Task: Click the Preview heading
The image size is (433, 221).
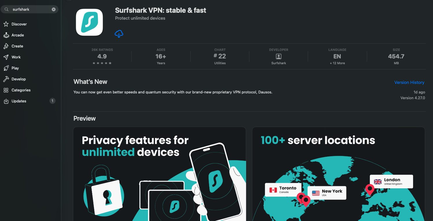Action: click(x=84, y=119)
